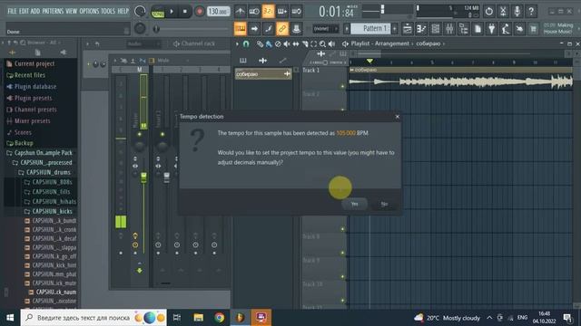Image resolution: width=581 pixels, height=326 pixels.
Task: Open the Pattern 1 selector
Action: [370, 28]
